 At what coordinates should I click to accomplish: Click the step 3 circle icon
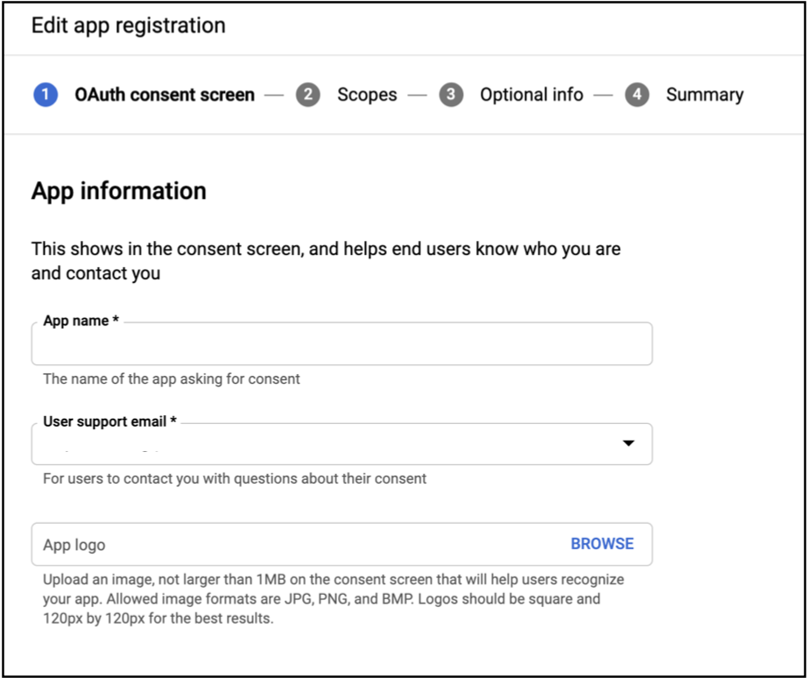451,95
